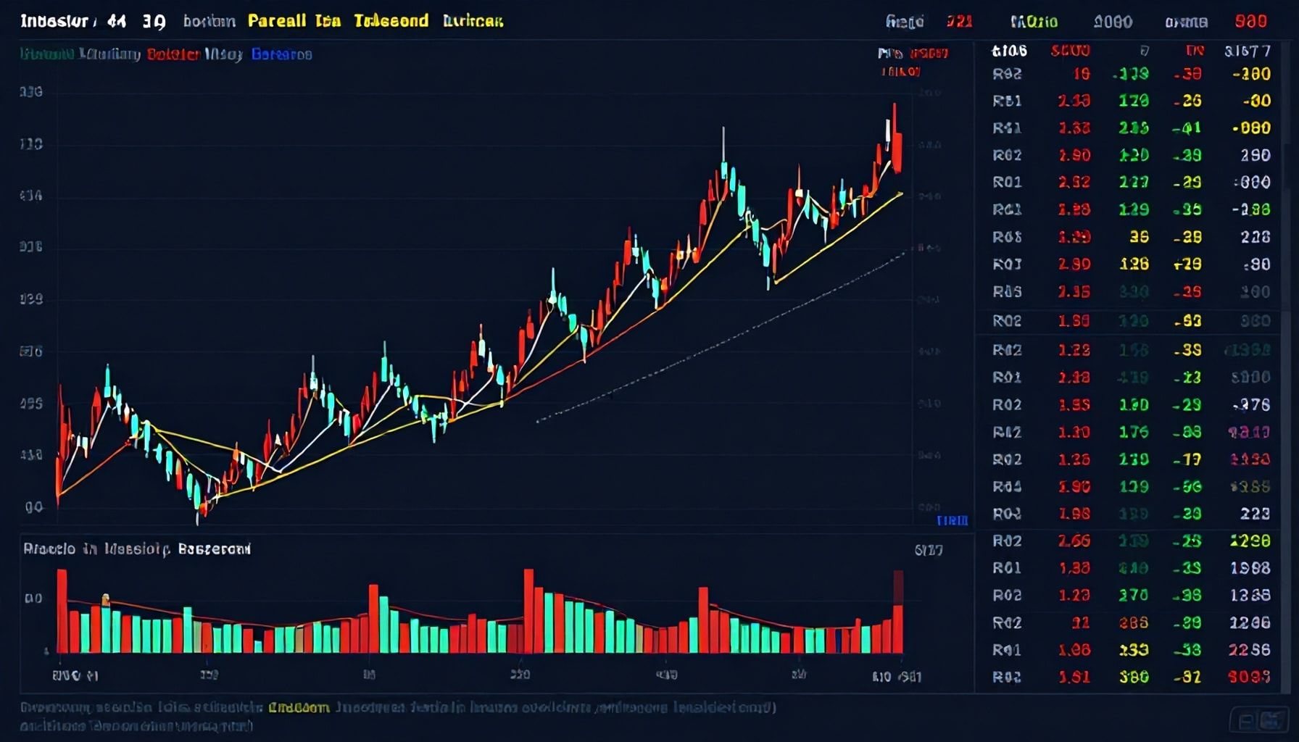Toggle the blue legend label above the chart

(x=281, y=54)
